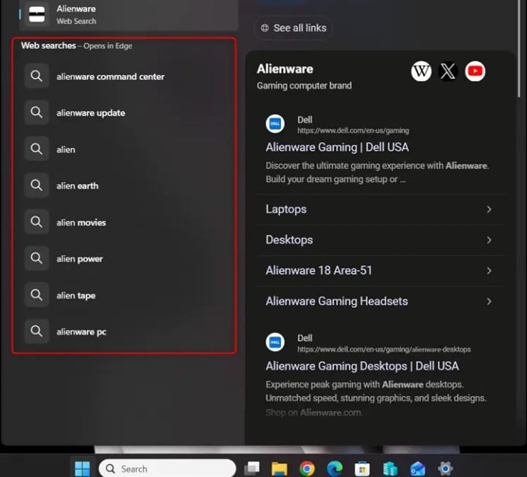Click the taskbar Search input field
The image size is (527, 477).
[168, 468]
